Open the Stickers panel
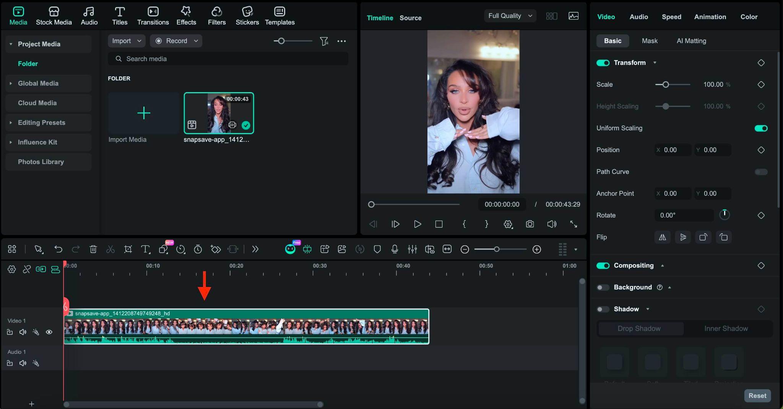Image resolution: width=783 pixels, height=409 pixels. (247, 16)
